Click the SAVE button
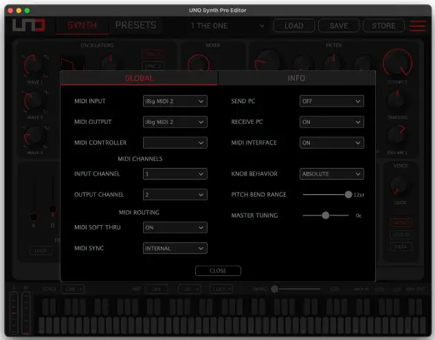The width and height of the screenshot is (435, 340). point(339,26)
